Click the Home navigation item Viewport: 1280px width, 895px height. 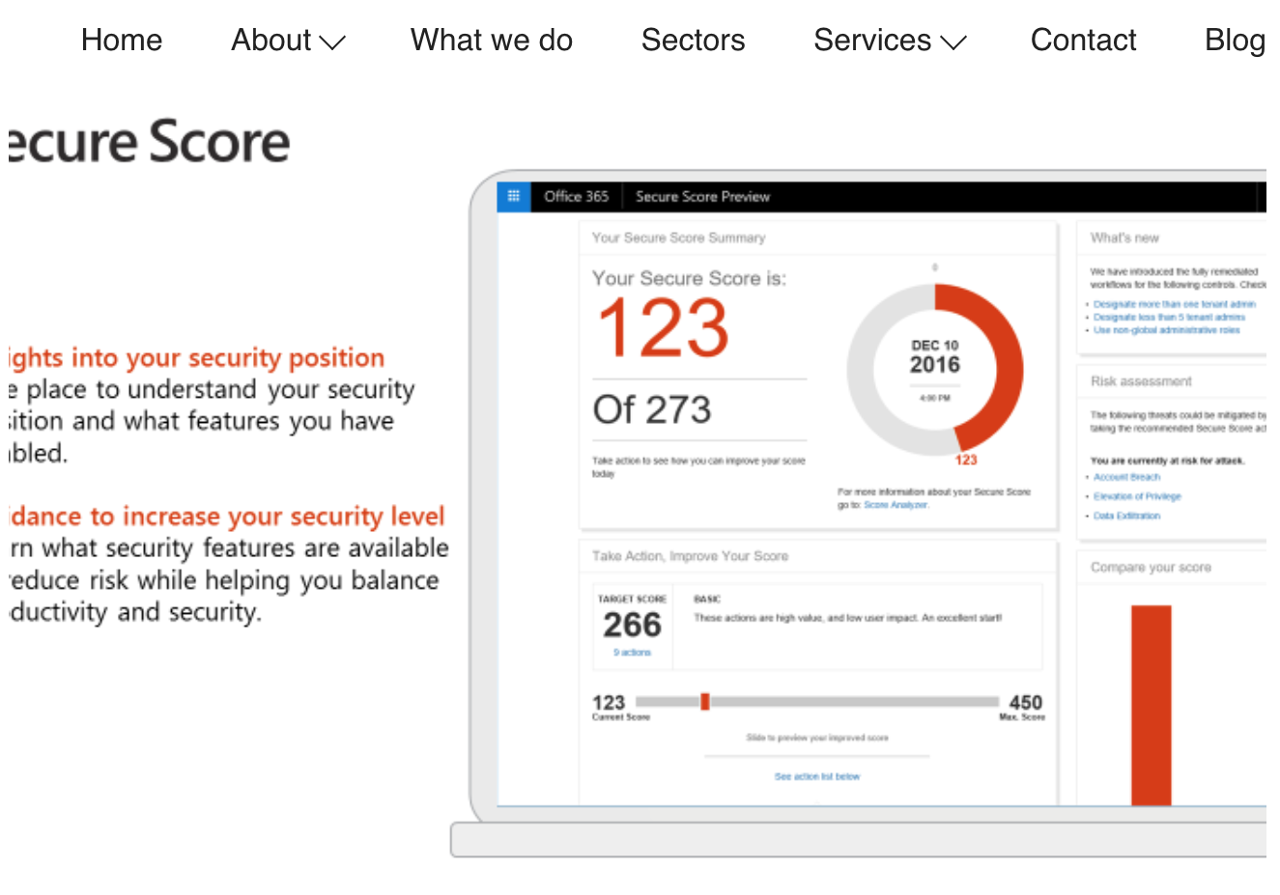121,41
